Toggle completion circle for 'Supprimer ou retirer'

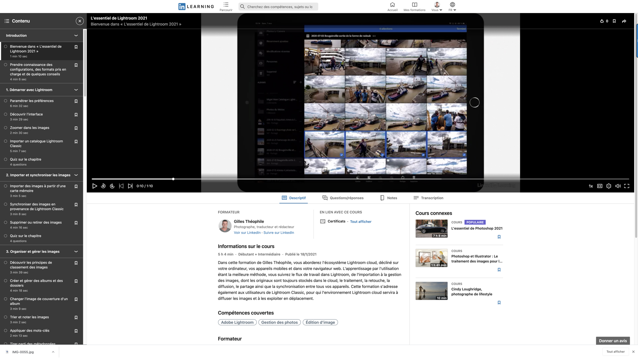point(6,222)
